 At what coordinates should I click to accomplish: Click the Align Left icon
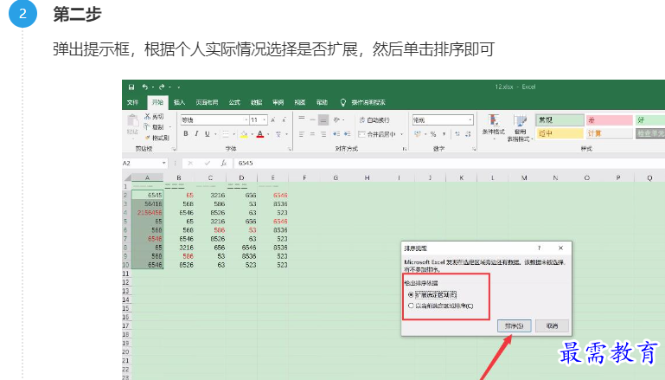point(302,134)
